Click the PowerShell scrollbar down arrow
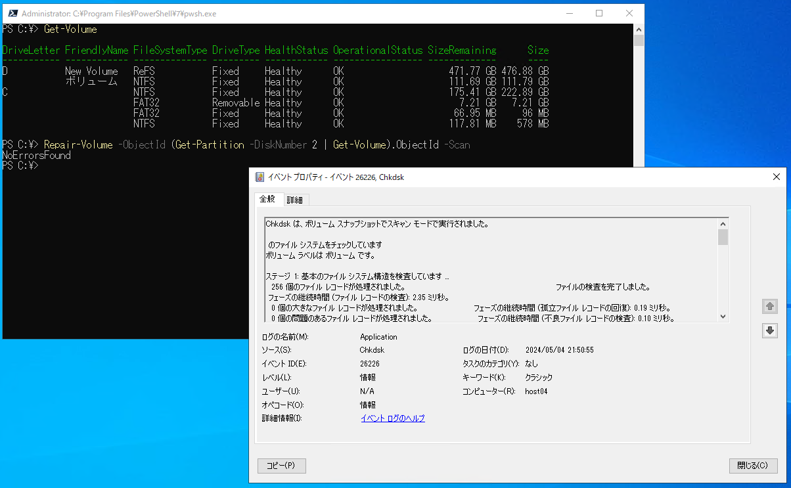Viewport: 791px width, 488px height. point(638,332)
